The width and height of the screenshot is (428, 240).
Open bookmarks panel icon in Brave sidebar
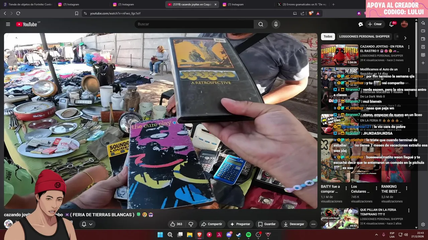click(423, 47)
